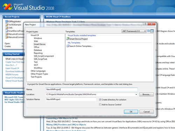This screenshot has height=131, width=175.
Task: Click the Solution Name input field
Action: [71, 99]
